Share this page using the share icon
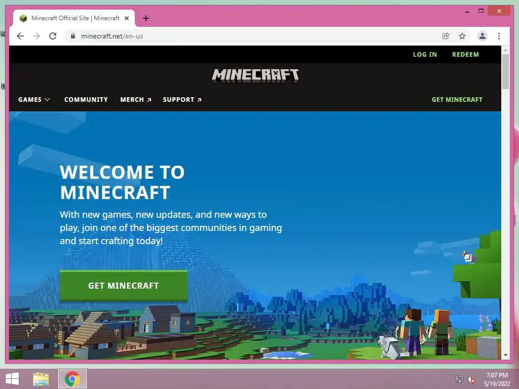 pos(446,36)
